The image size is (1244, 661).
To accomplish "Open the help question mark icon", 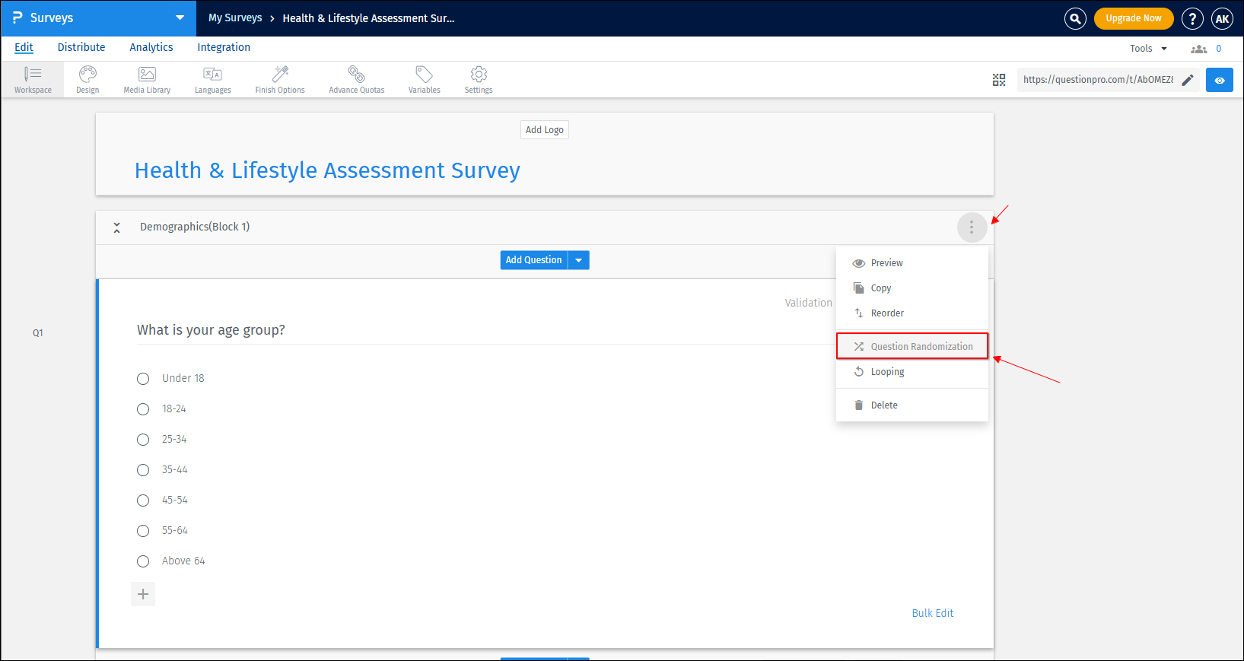I will [x=1192, y=18].
